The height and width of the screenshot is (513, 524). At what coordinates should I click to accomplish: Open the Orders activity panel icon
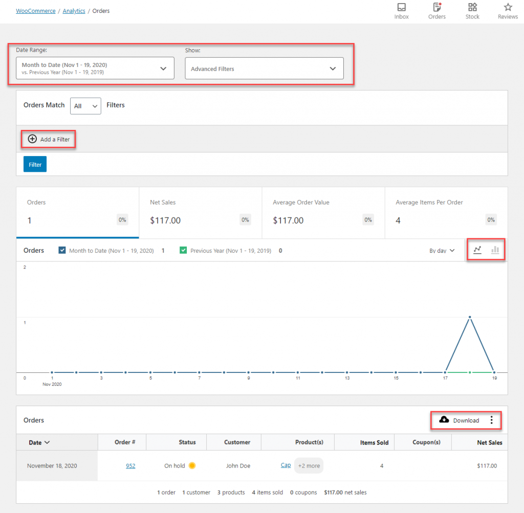(x=436, y=8)
